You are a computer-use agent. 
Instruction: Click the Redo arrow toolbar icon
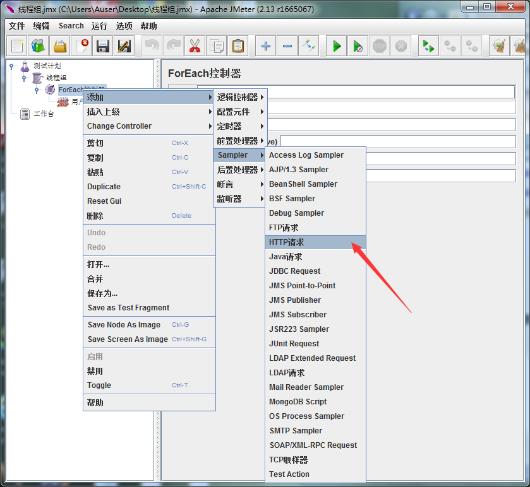173,46
